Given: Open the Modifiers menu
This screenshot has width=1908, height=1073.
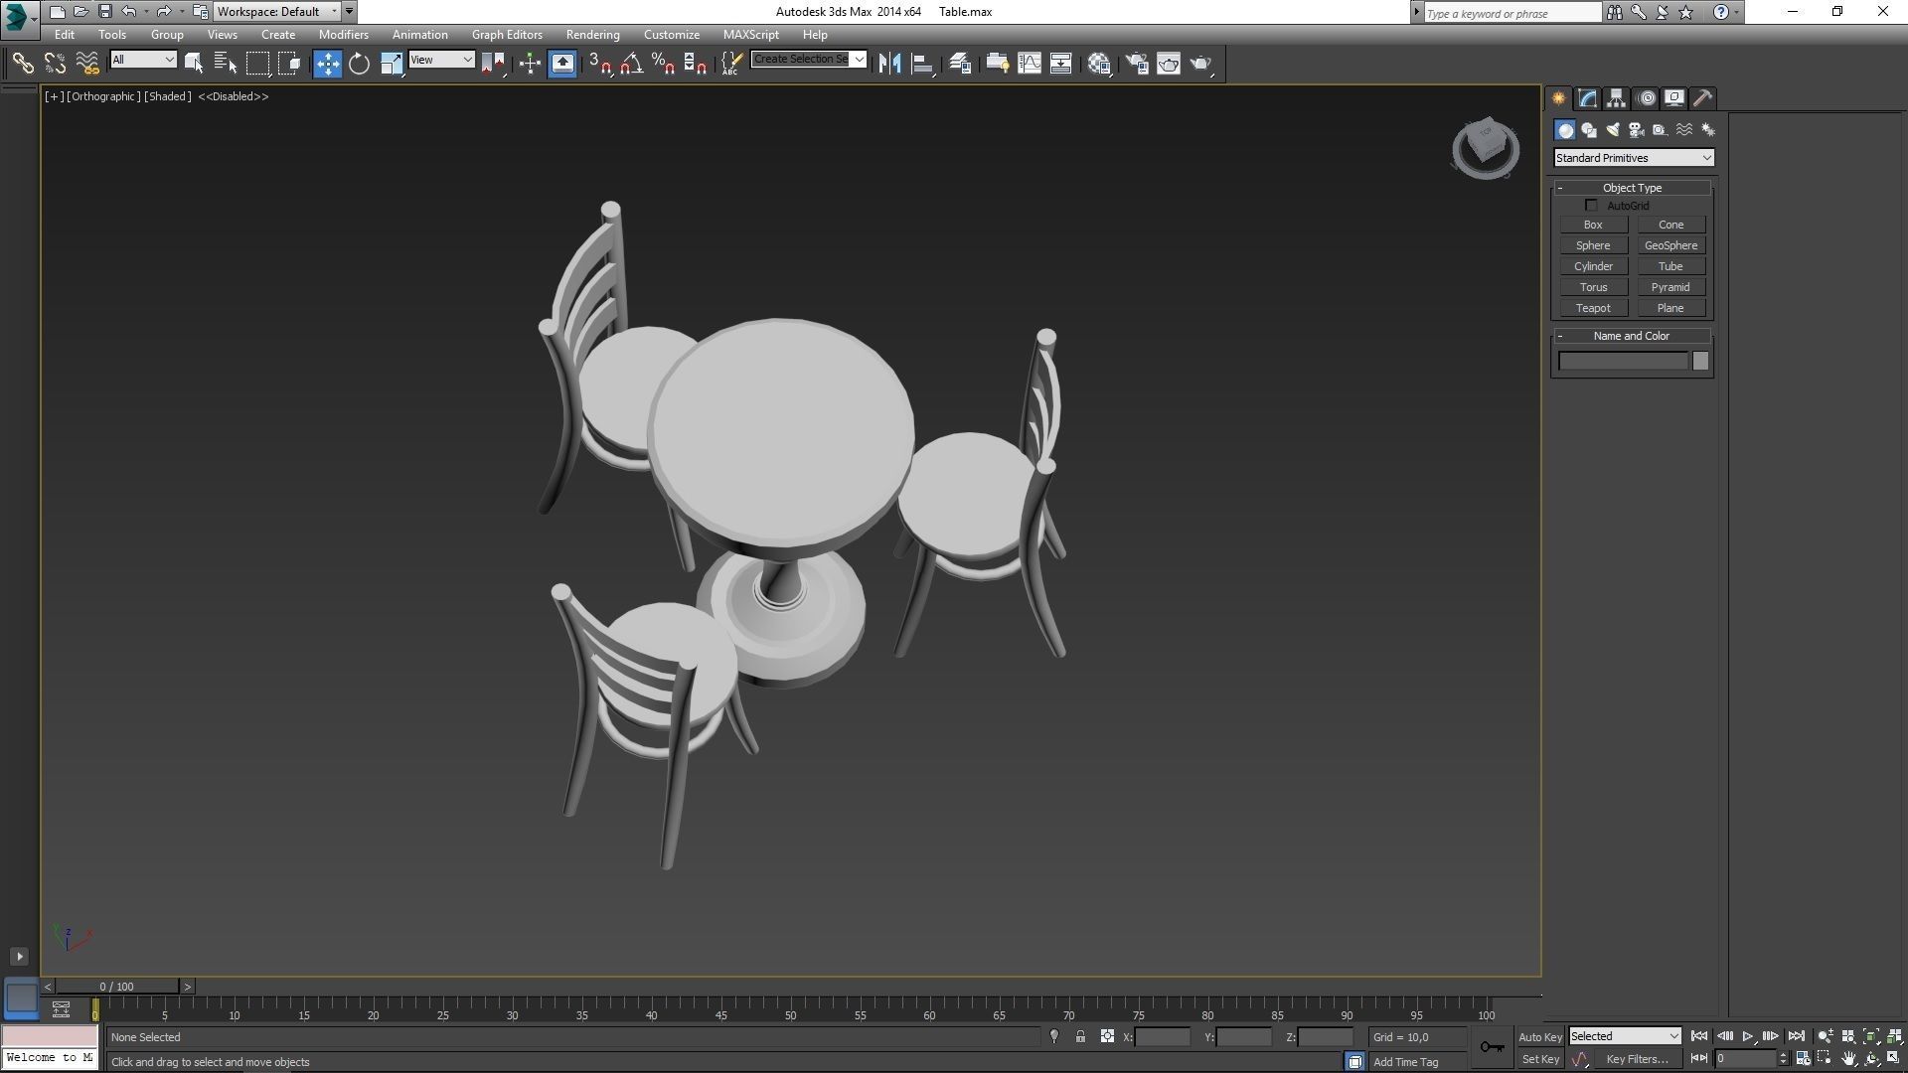Looking at the screenshot, I should (343, 34).
